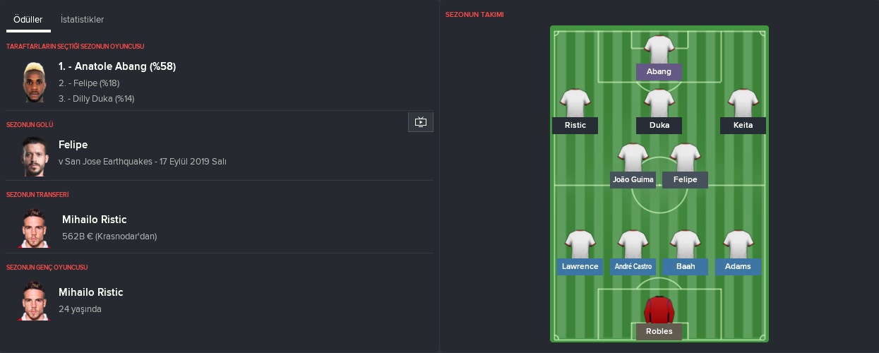Click Lawrence's shirt icon at left back
This screenshot has height=353, width=879.
580,244
